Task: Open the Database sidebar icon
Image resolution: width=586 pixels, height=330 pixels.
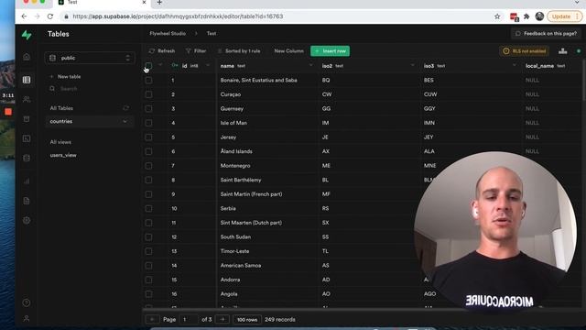Action: coord(27,158)
